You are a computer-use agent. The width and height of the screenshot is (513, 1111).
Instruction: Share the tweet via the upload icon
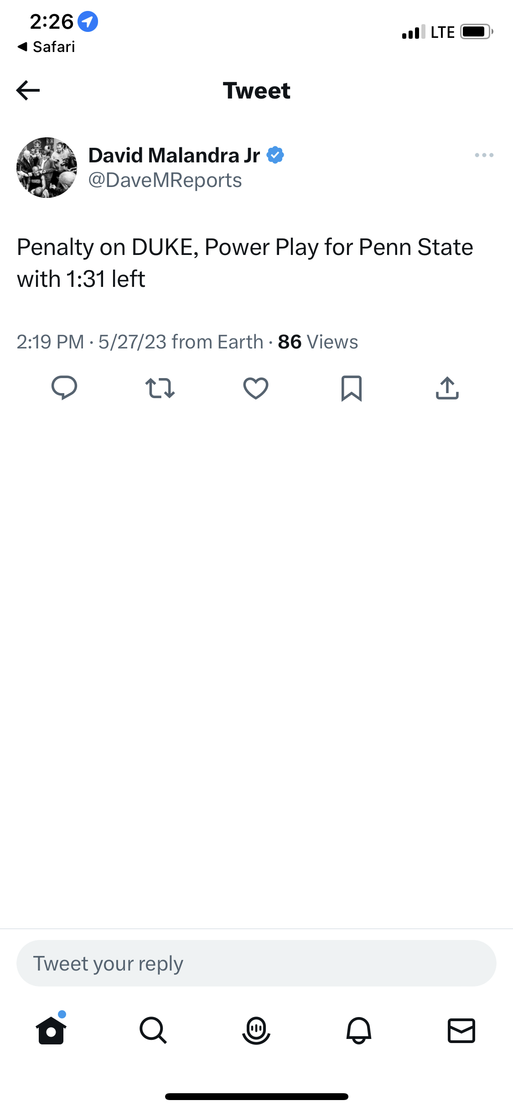[447, 388]
